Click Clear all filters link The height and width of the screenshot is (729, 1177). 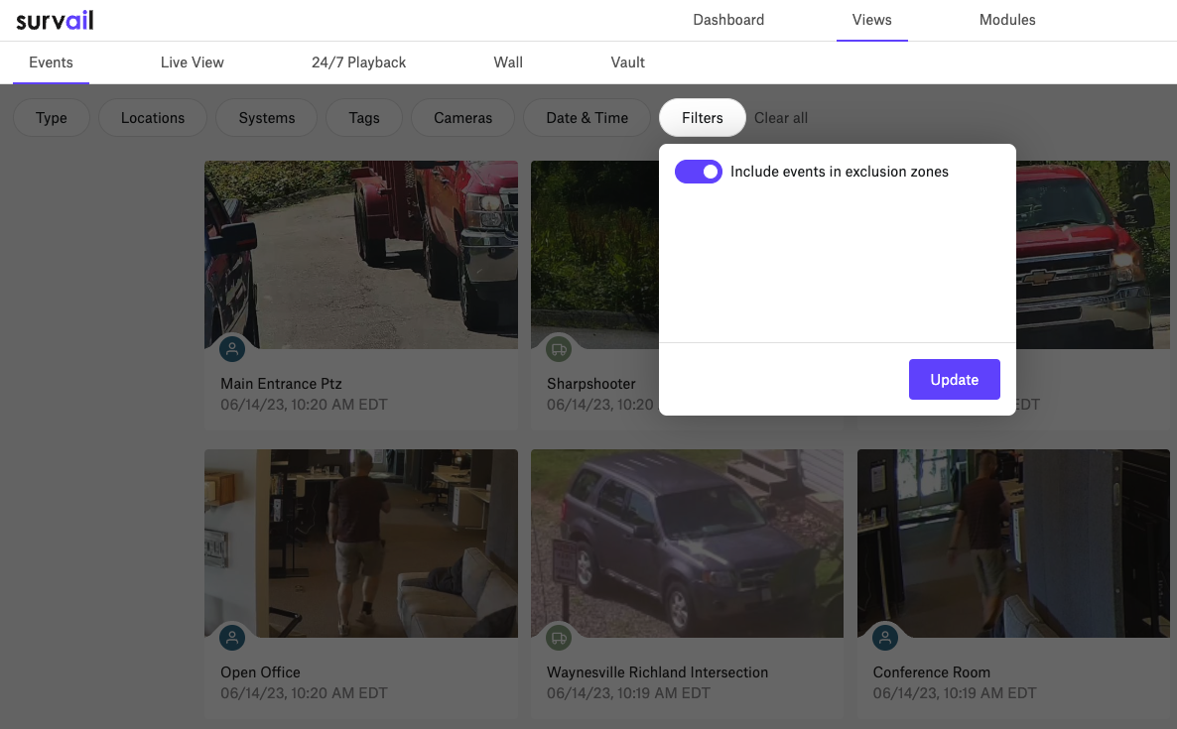tap(781, 118)
